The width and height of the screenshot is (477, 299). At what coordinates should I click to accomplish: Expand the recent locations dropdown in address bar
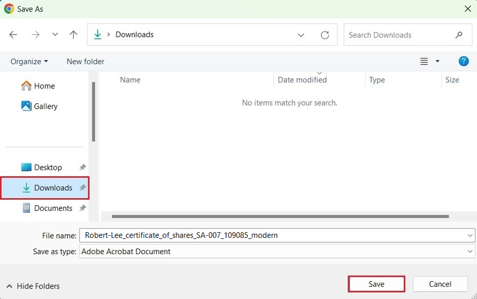click(x=301, y=35)
